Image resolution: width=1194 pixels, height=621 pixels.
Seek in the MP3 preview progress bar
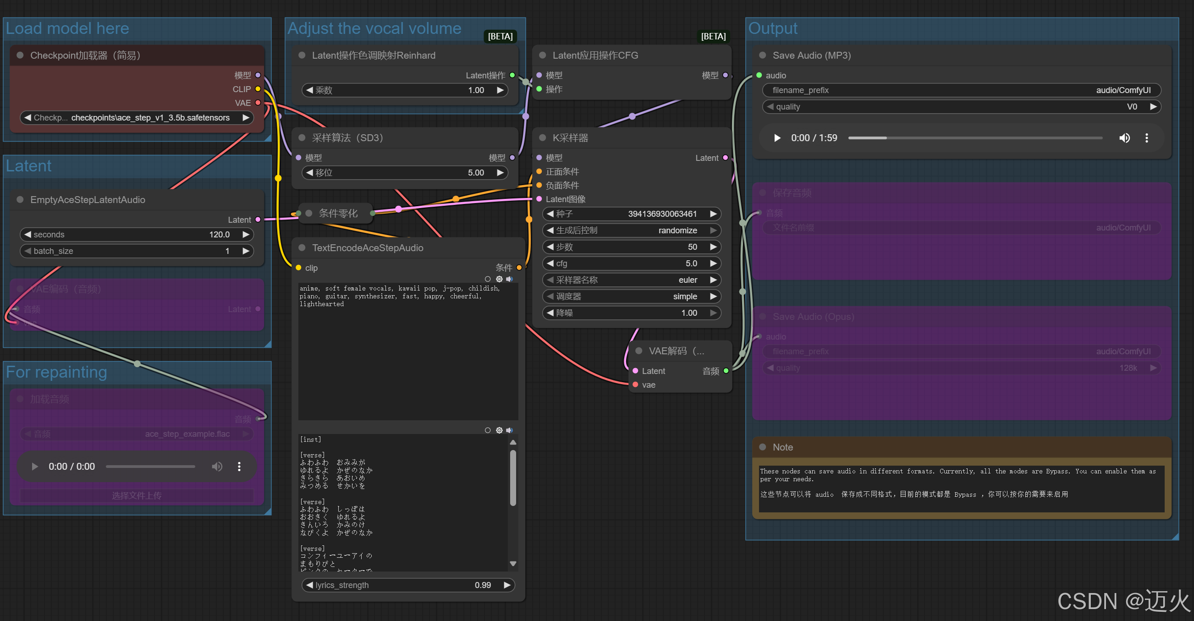(x=975, y=138)
